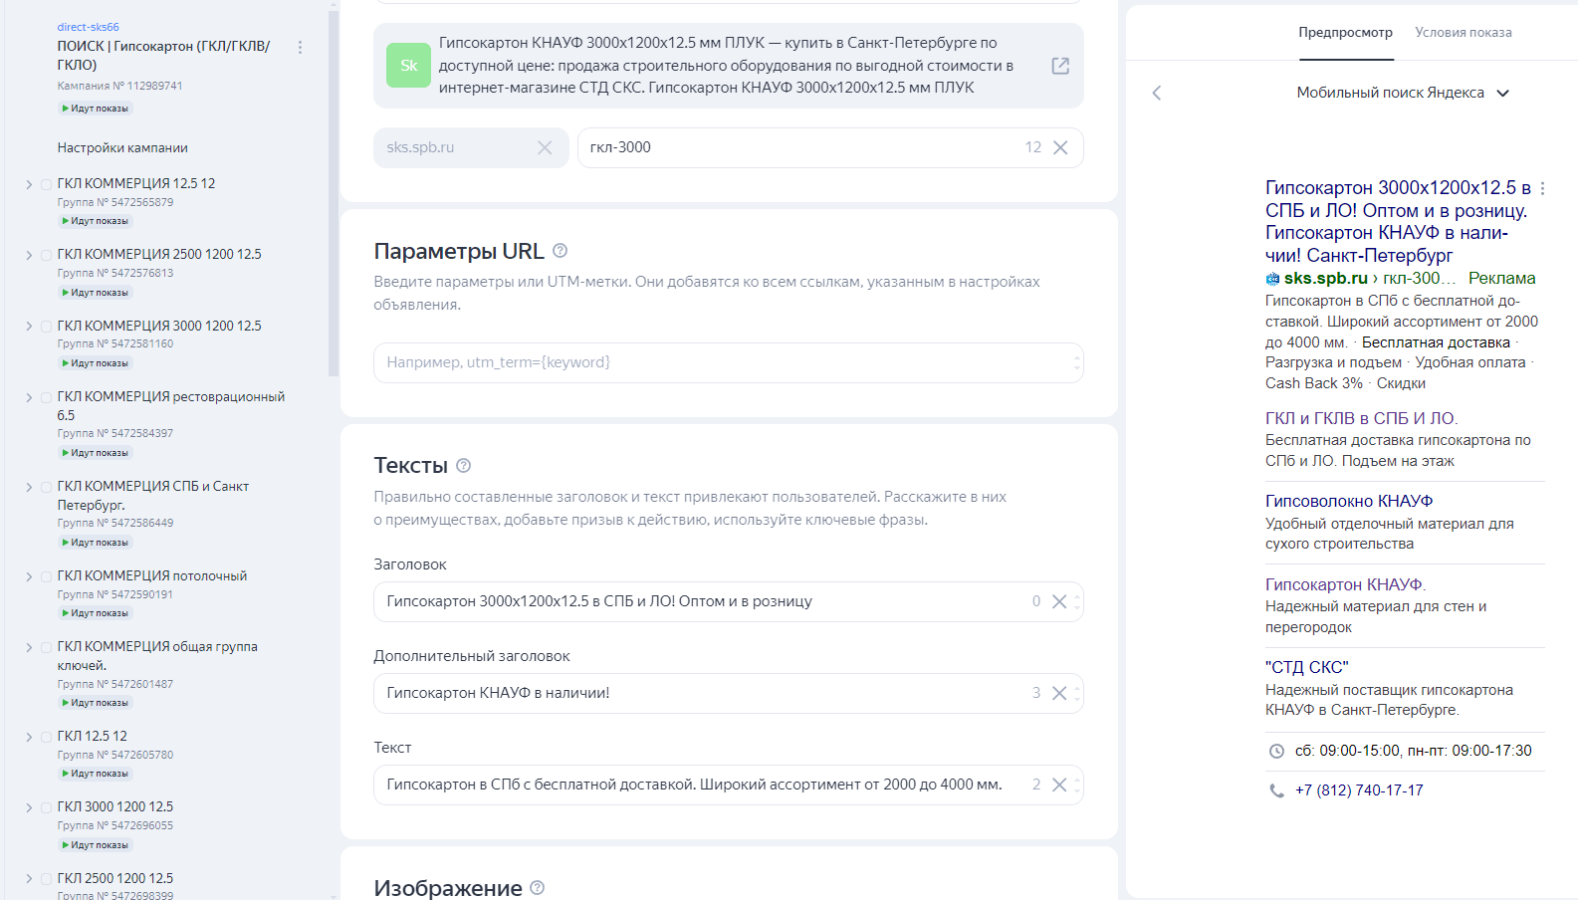This screenshot has width=1578, height=900.
Task: Tick checkbox for ГКЛ КОММЕРЦИЯ реставрационный 6.5
Action: coord(46,397)
